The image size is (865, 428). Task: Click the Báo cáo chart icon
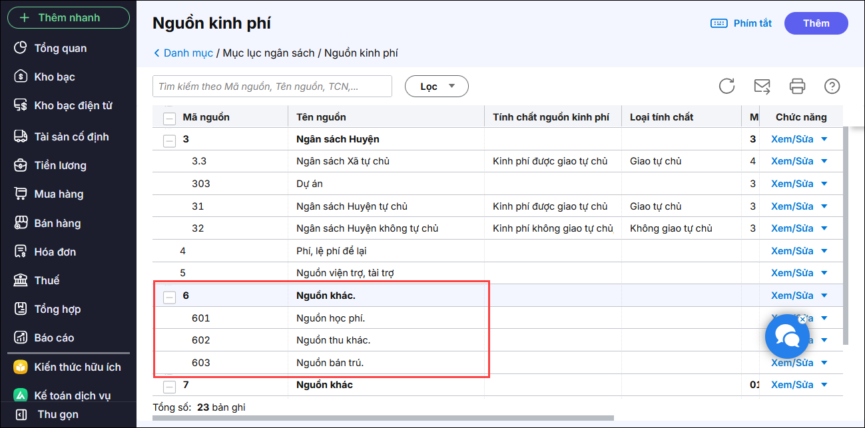pyautogui.click(x=21, y=337)
